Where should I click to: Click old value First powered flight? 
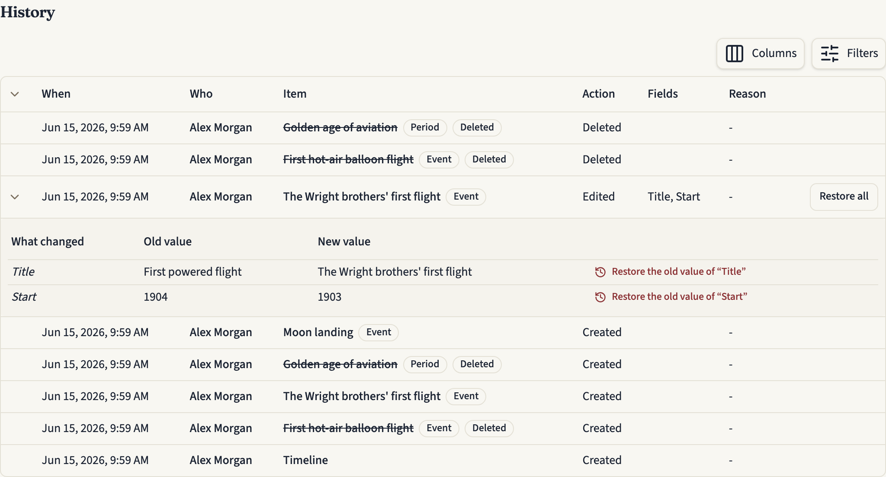pos(193,272)
